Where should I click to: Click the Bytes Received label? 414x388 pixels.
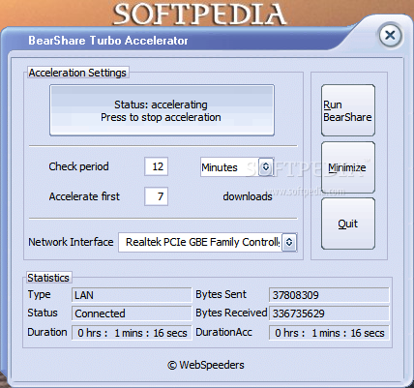[231, 313]
